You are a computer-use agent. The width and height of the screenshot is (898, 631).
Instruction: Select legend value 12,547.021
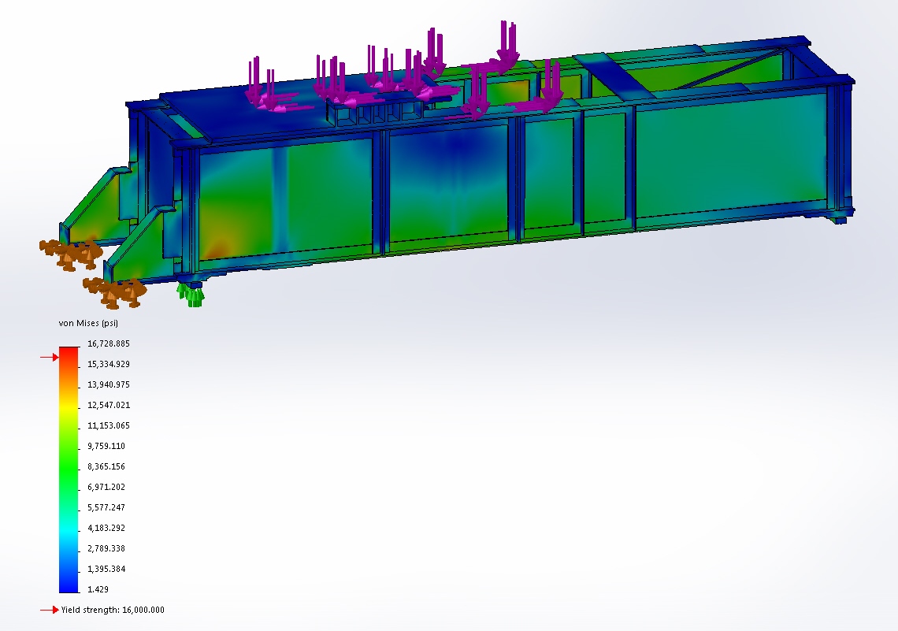pos(108,405)
